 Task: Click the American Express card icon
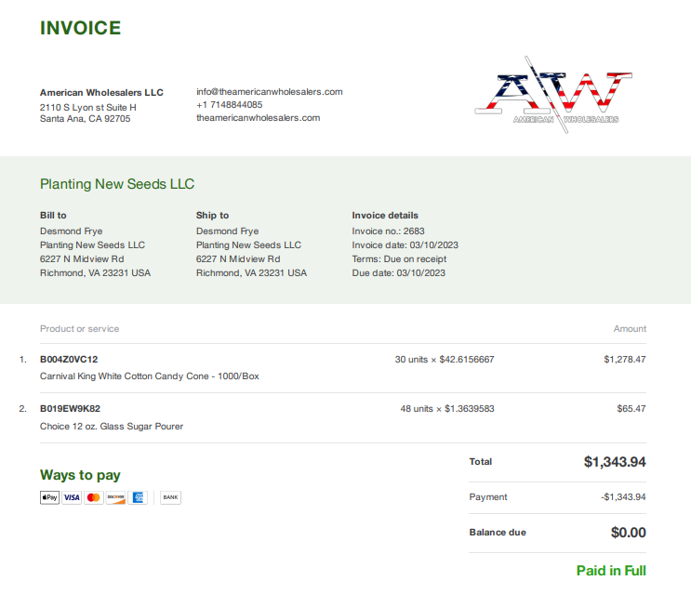(138, 497)
